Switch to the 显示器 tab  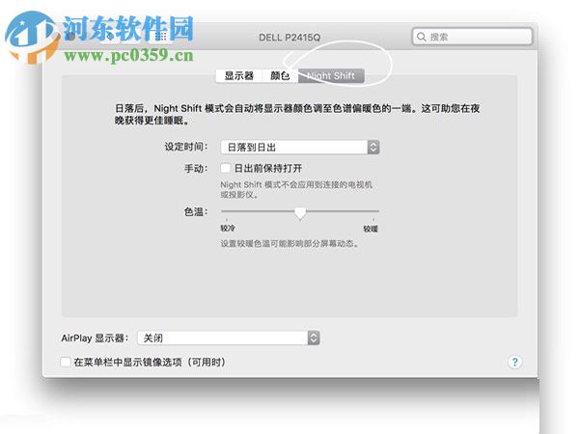239,75
